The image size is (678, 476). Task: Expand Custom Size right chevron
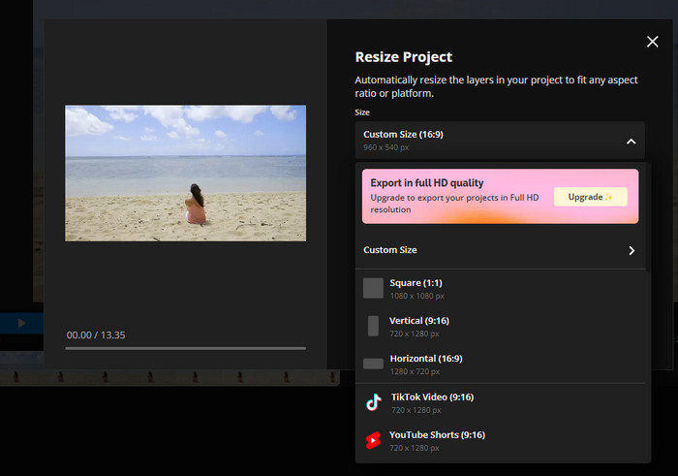[632, 250]
